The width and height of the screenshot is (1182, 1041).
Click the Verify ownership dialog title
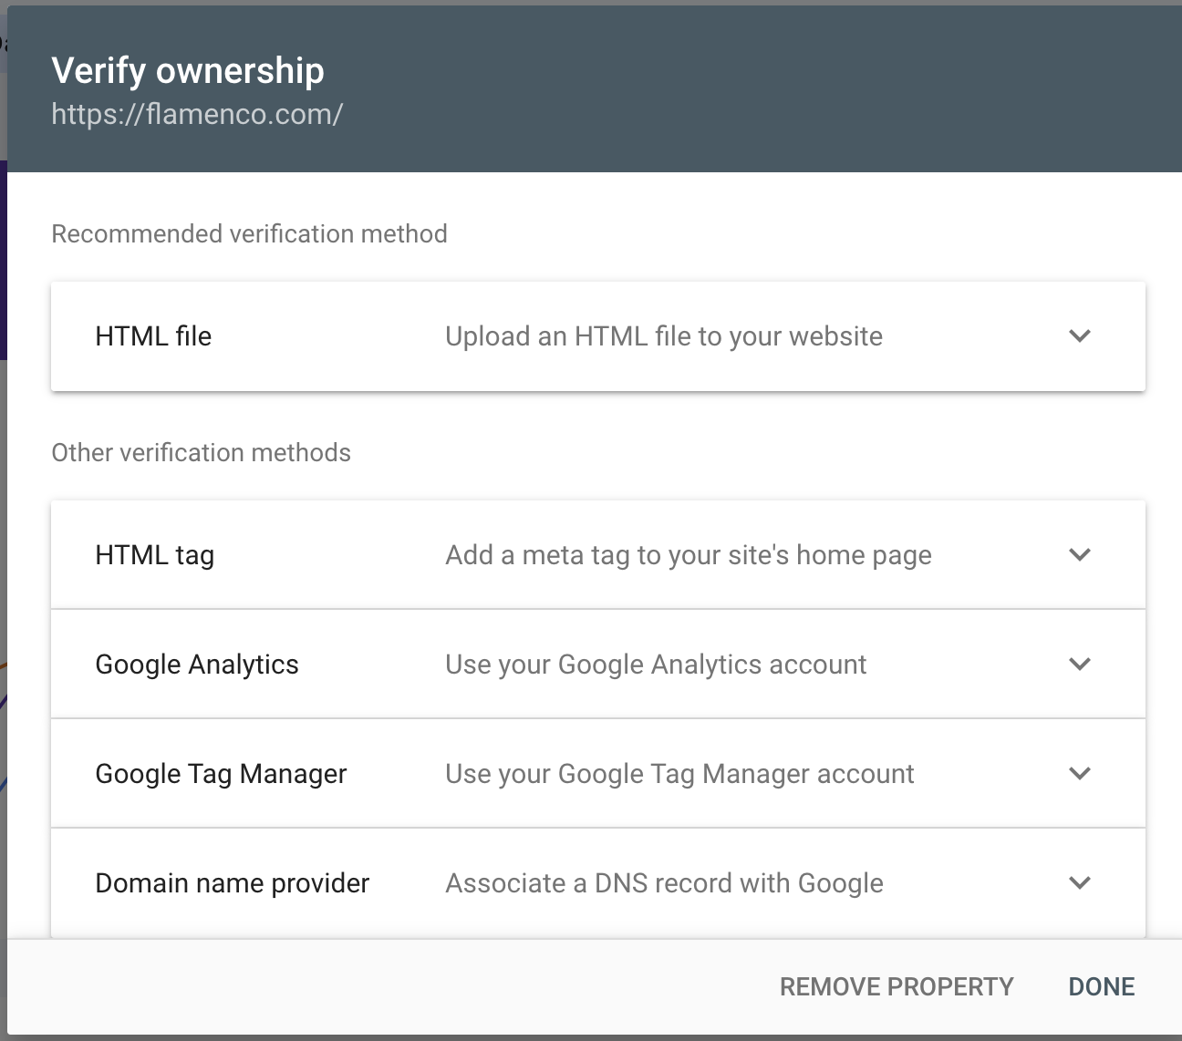[188, 71]
